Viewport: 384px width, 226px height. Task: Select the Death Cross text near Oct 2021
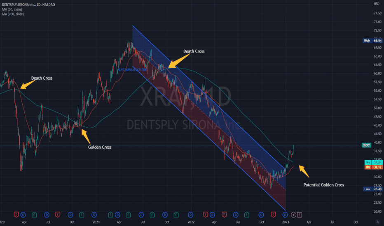pos(194,51)
